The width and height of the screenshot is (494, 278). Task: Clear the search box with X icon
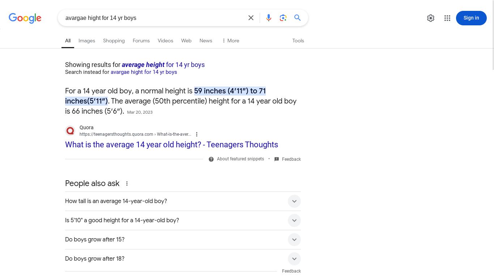251,18
